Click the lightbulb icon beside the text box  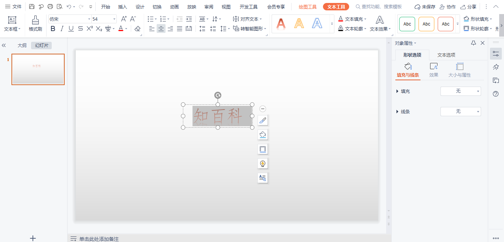tap(262, 164)
